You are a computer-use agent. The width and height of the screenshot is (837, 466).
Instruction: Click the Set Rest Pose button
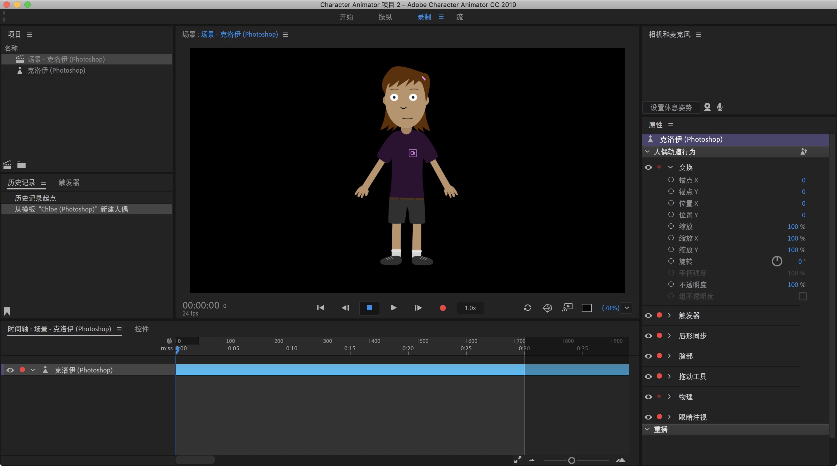pos(671,107)
